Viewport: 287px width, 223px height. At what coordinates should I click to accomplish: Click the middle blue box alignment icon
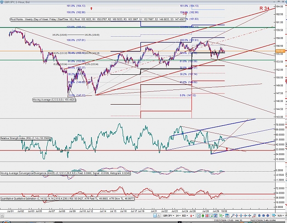tap(264, 216)
